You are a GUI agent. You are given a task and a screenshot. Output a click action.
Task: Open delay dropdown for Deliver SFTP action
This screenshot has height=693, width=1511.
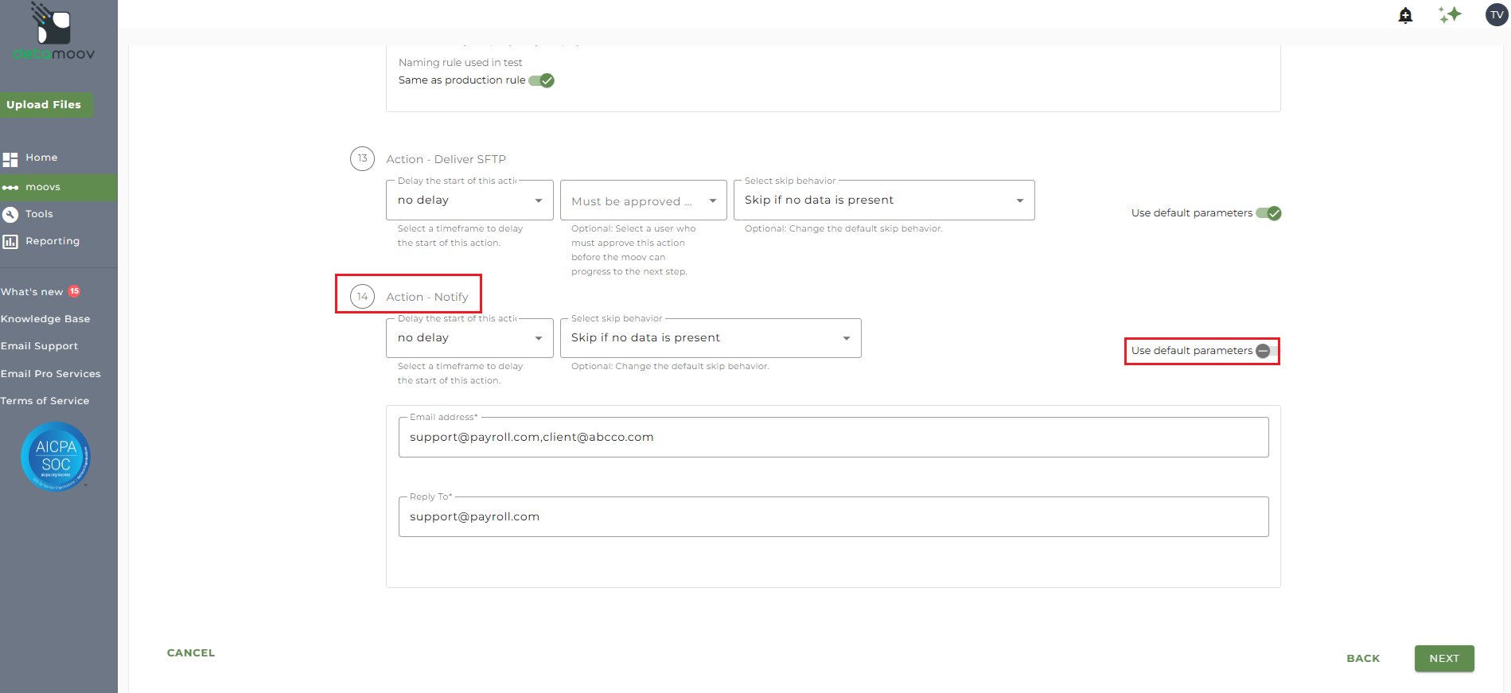pos(469,201)
